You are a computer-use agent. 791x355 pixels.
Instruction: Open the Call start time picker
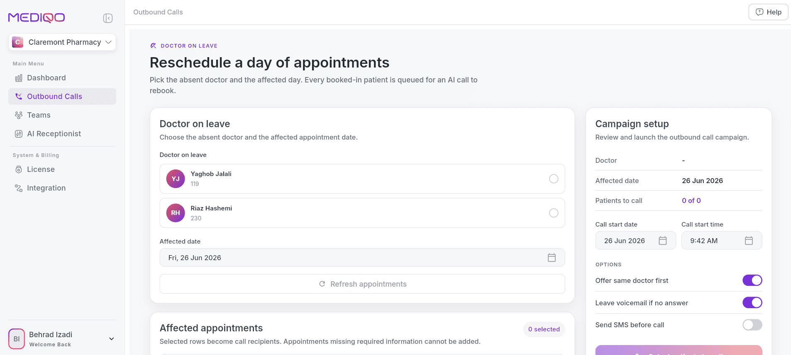[x=722, y=241]
